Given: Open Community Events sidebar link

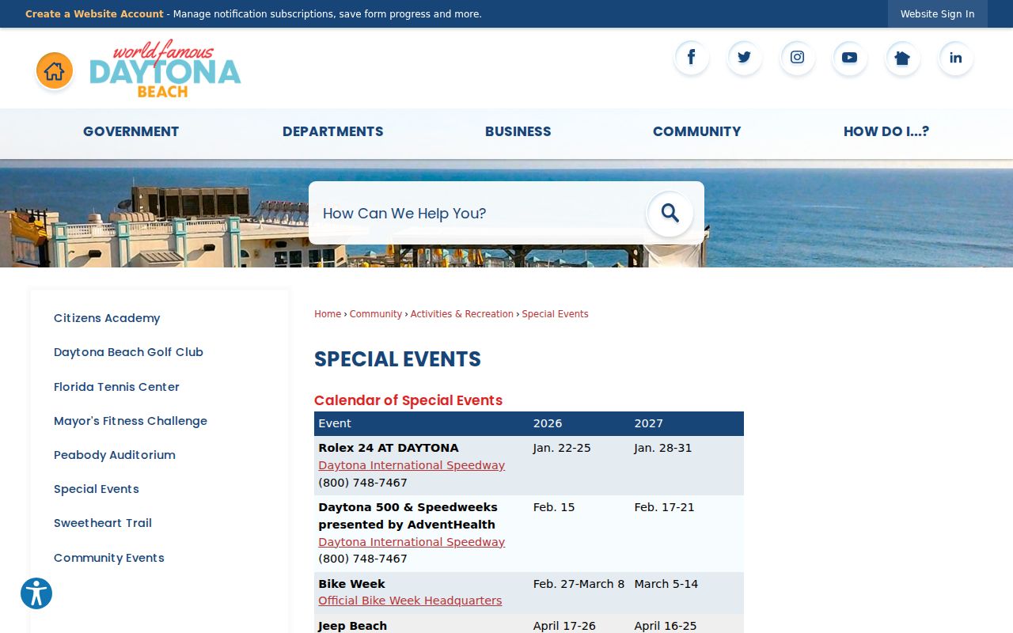Looking at the screenshot, I should 109,558.
